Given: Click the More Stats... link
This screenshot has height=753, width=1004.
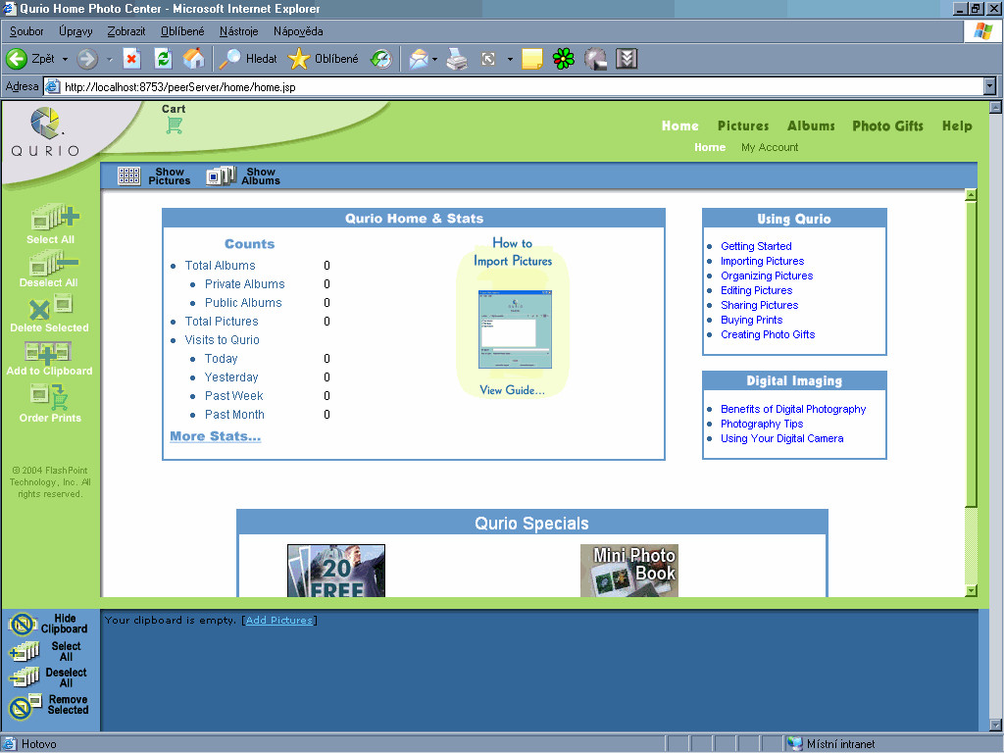Looking at the screenshot, I should 215,436.
